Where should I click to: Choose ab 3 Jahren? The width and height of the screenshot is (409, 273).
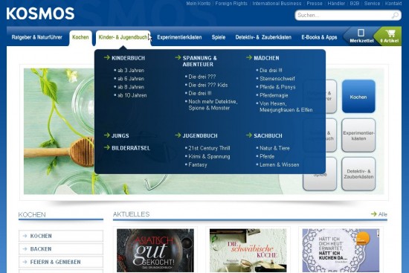131,70
